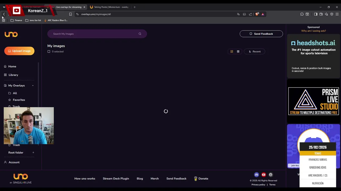Viewport: 341px width, 191px height.
Task: Open the Privacy policy link
Action: pyautogui.click(x=258, y=185)
